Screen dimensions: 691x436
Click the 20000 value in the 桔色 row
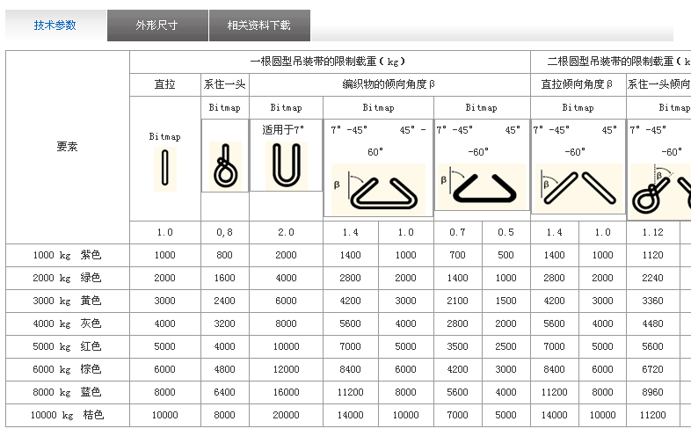click(x=286, y=415)
